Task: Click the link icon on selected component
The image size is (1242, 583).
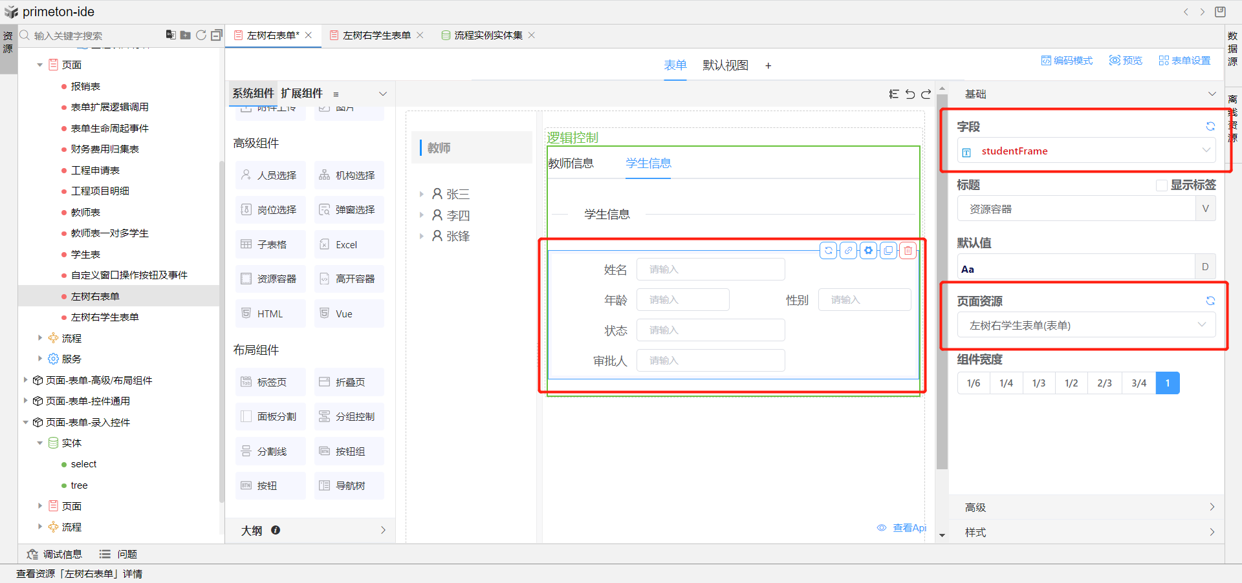Action: [x=848, y=250]
